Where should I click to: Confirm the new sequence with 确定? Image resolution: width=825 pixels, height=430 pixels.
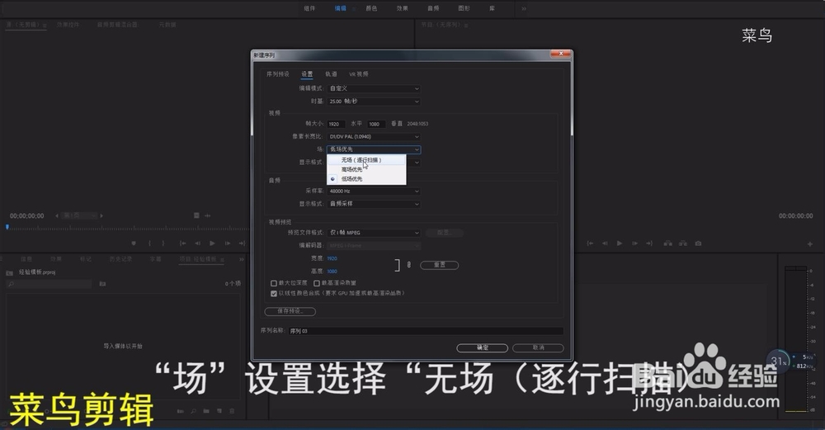(x=482, y=348)
